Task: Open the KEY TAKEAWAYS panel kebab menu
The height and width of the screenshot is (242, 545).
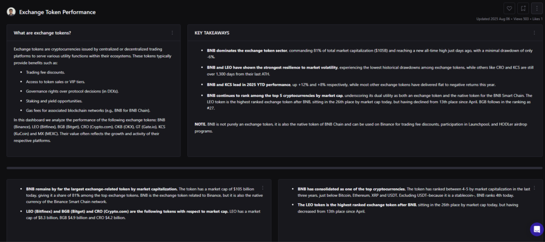Action: pos(534,33)
